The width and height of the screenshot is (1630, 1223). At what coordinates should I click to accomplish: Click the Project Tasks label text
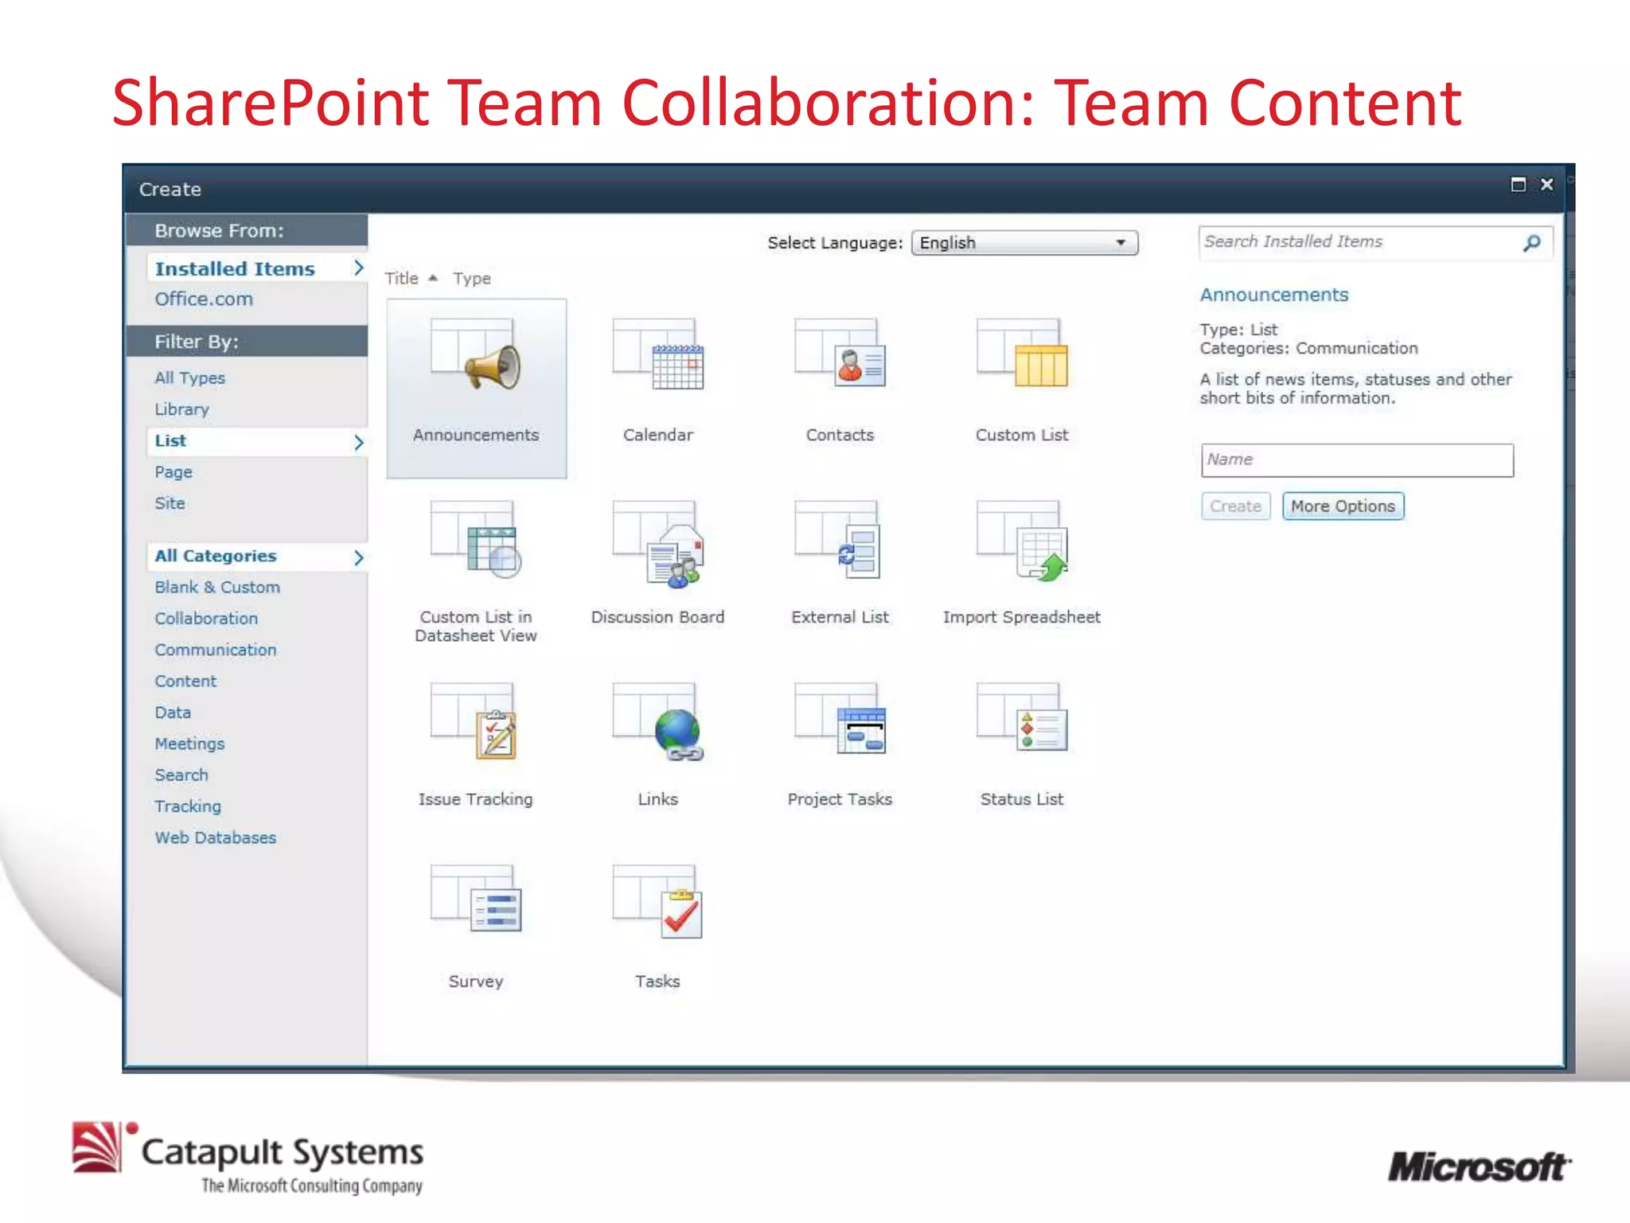(x=840, y=799)
